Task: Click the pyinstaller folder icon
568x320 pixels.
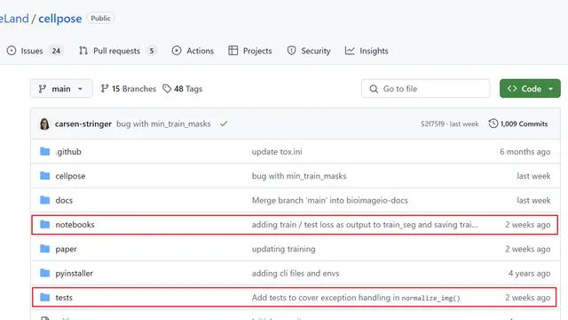Action: click(x=45, y=273)
